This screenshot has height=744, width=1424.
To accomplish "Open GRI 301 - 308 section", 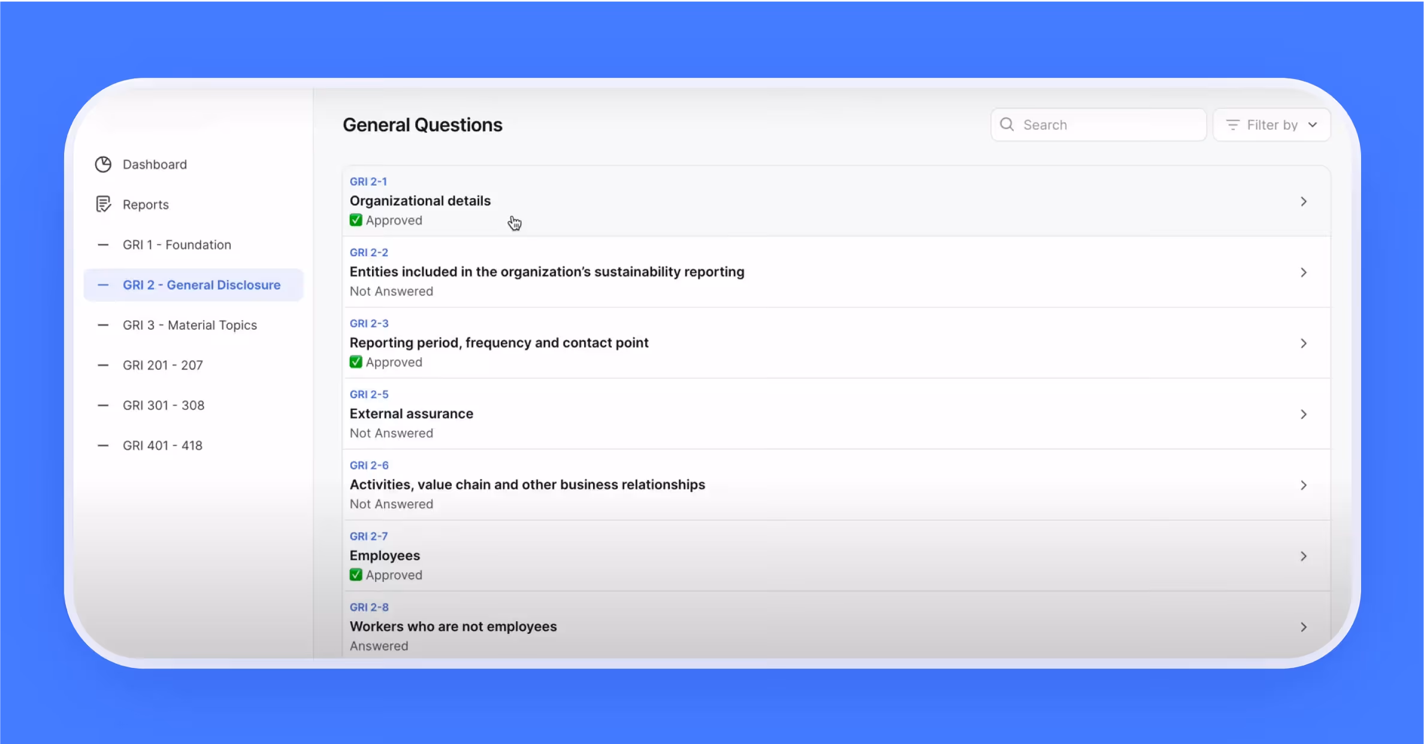I will tap(163, 405).
